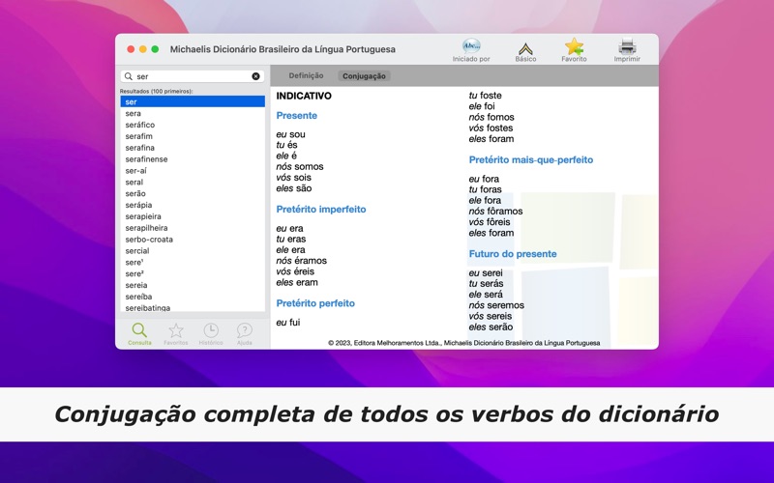Select sere¹ in the results list

tap(193, 262)
